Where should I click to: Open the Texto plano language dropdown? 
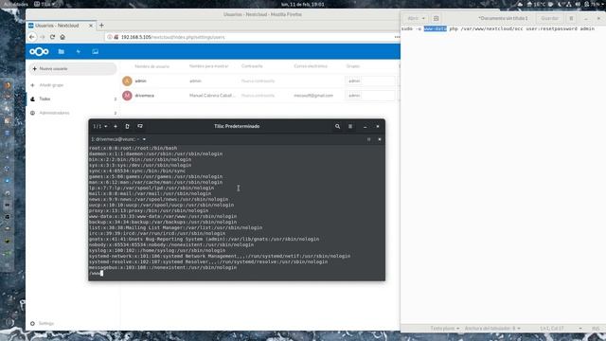click(445, 329)
